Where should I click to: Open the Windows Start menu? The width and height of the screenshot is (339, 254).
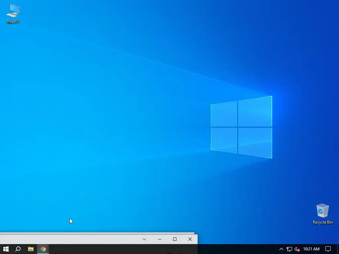point(6,249)
